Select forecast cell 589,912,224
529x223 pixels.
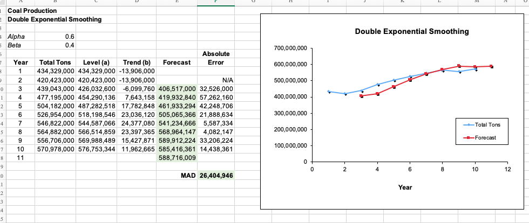(177, 141)
